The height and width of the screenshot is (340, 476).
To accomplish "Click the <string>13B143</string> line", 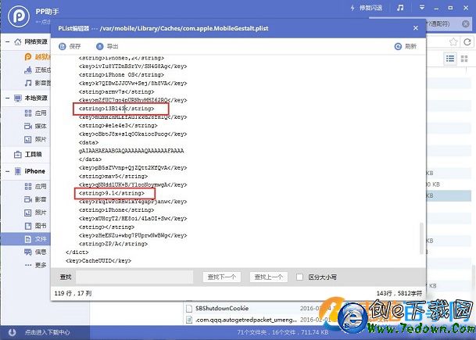I will [116, 109].
